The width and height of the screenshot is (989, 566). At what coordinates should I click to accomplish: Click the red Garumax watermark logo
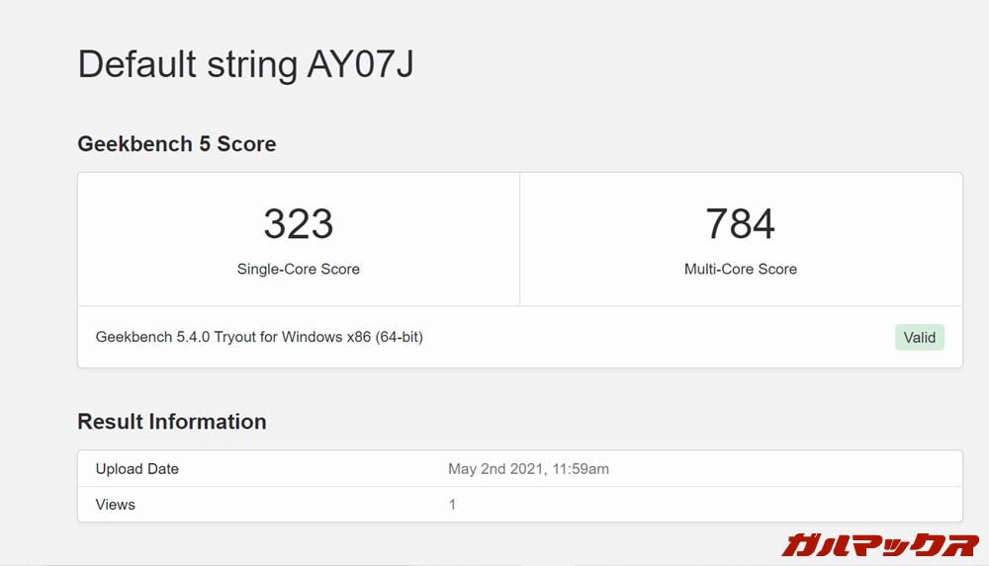pyautogui.click(x=879, y=543)
